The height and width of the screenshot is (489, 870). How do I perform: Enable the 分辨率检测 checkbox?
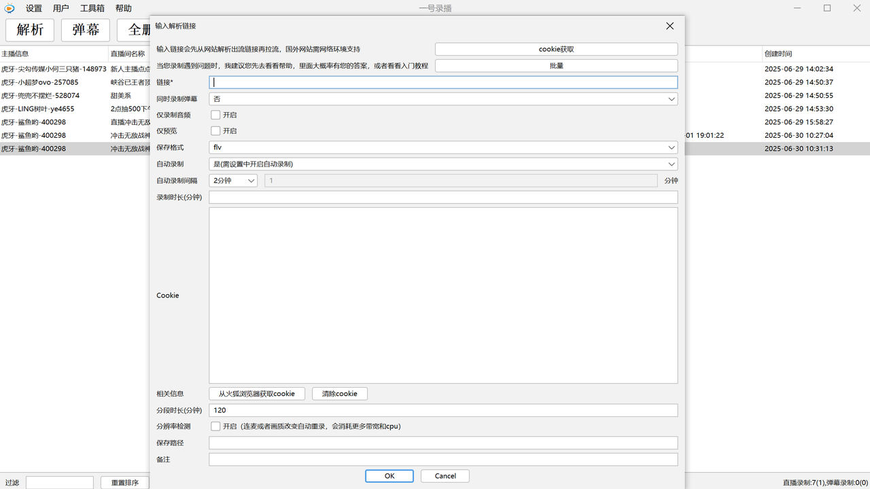coord(215,427)
